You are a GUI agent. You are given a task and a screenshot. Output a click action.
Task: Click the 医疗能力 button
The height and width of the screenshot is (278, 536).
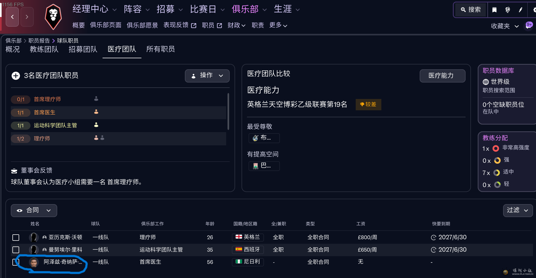[x=442, y=76]
